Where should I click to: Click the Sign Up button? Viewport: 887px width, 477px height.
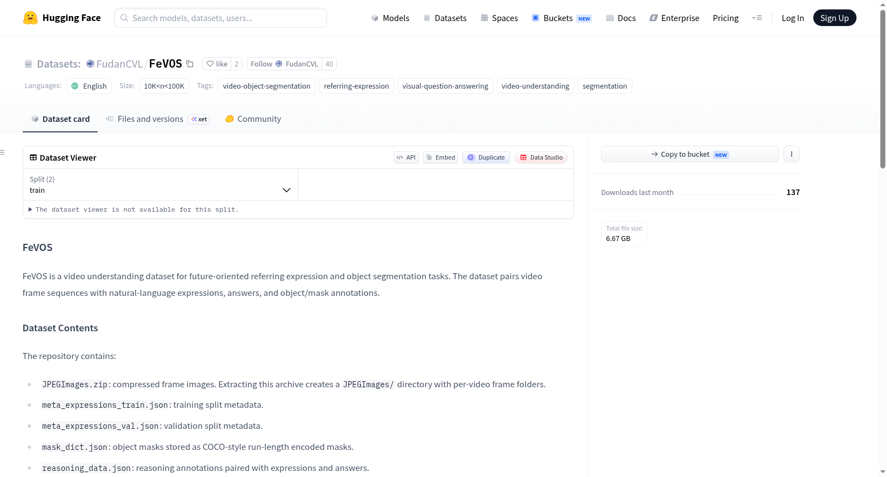coord(834,18)
